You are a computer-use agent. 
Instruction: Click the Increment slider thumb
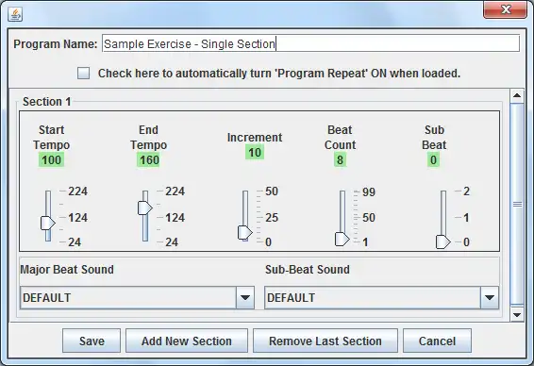[245, 233]
